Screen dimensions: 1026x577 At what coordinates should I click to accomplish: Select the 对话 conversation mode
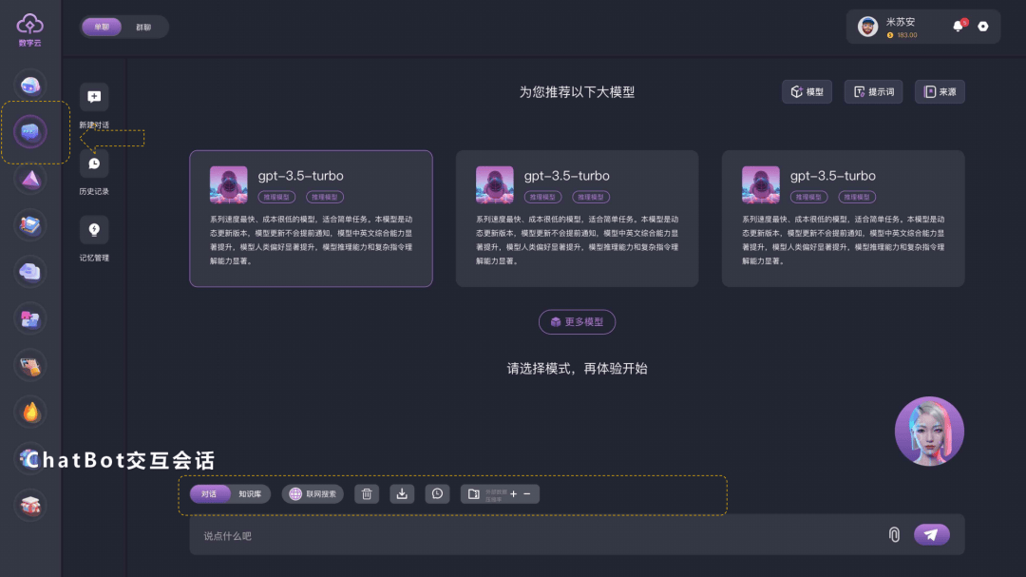tap(209, 493)
